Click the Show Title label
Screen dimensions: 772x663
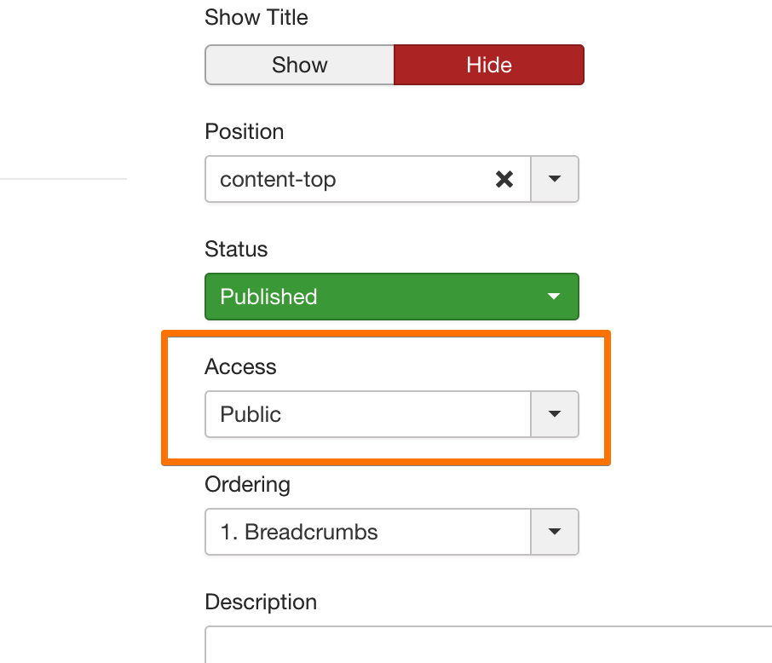click(256, 17)
